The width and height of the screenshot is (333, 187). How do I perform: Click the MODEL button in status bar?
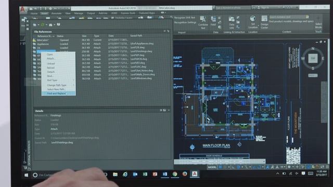click(212, 167)
